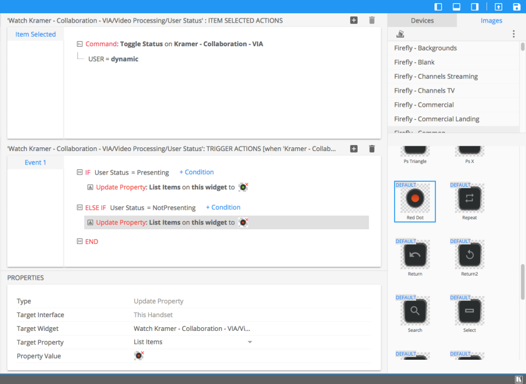Add action to Item Selected Actions panel
The width and height of the screenshot is (526, 384).
354,20
